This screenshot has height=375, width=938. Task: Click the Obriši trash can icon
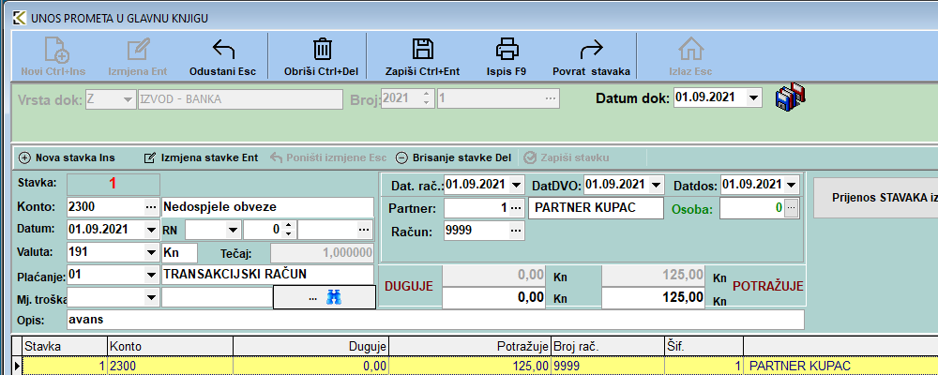(x=322, y=49)
